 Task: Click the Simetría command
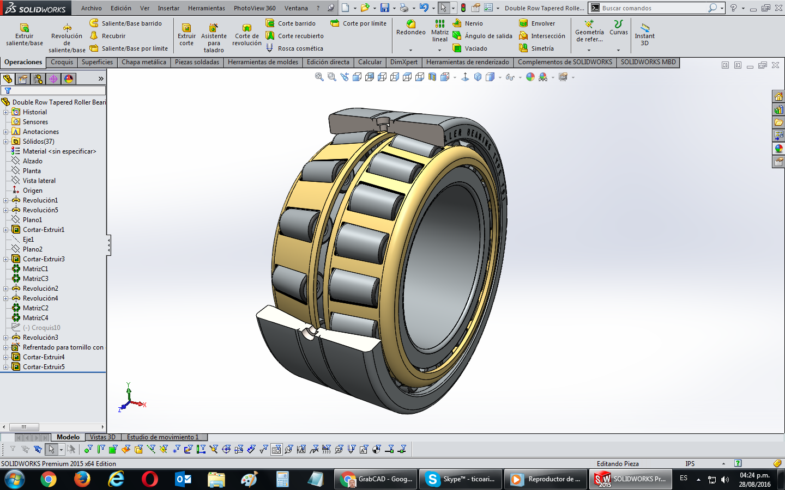536,48
